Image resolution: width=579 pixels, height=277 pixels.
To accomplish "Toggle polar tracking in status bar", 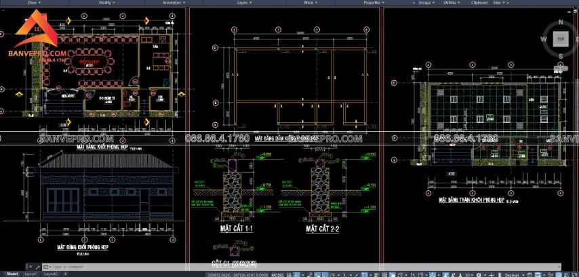I will pos(333,275).
